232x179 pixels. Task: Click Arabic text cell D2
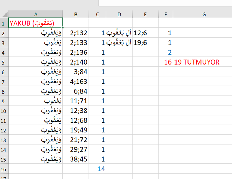tap(119, 33)
